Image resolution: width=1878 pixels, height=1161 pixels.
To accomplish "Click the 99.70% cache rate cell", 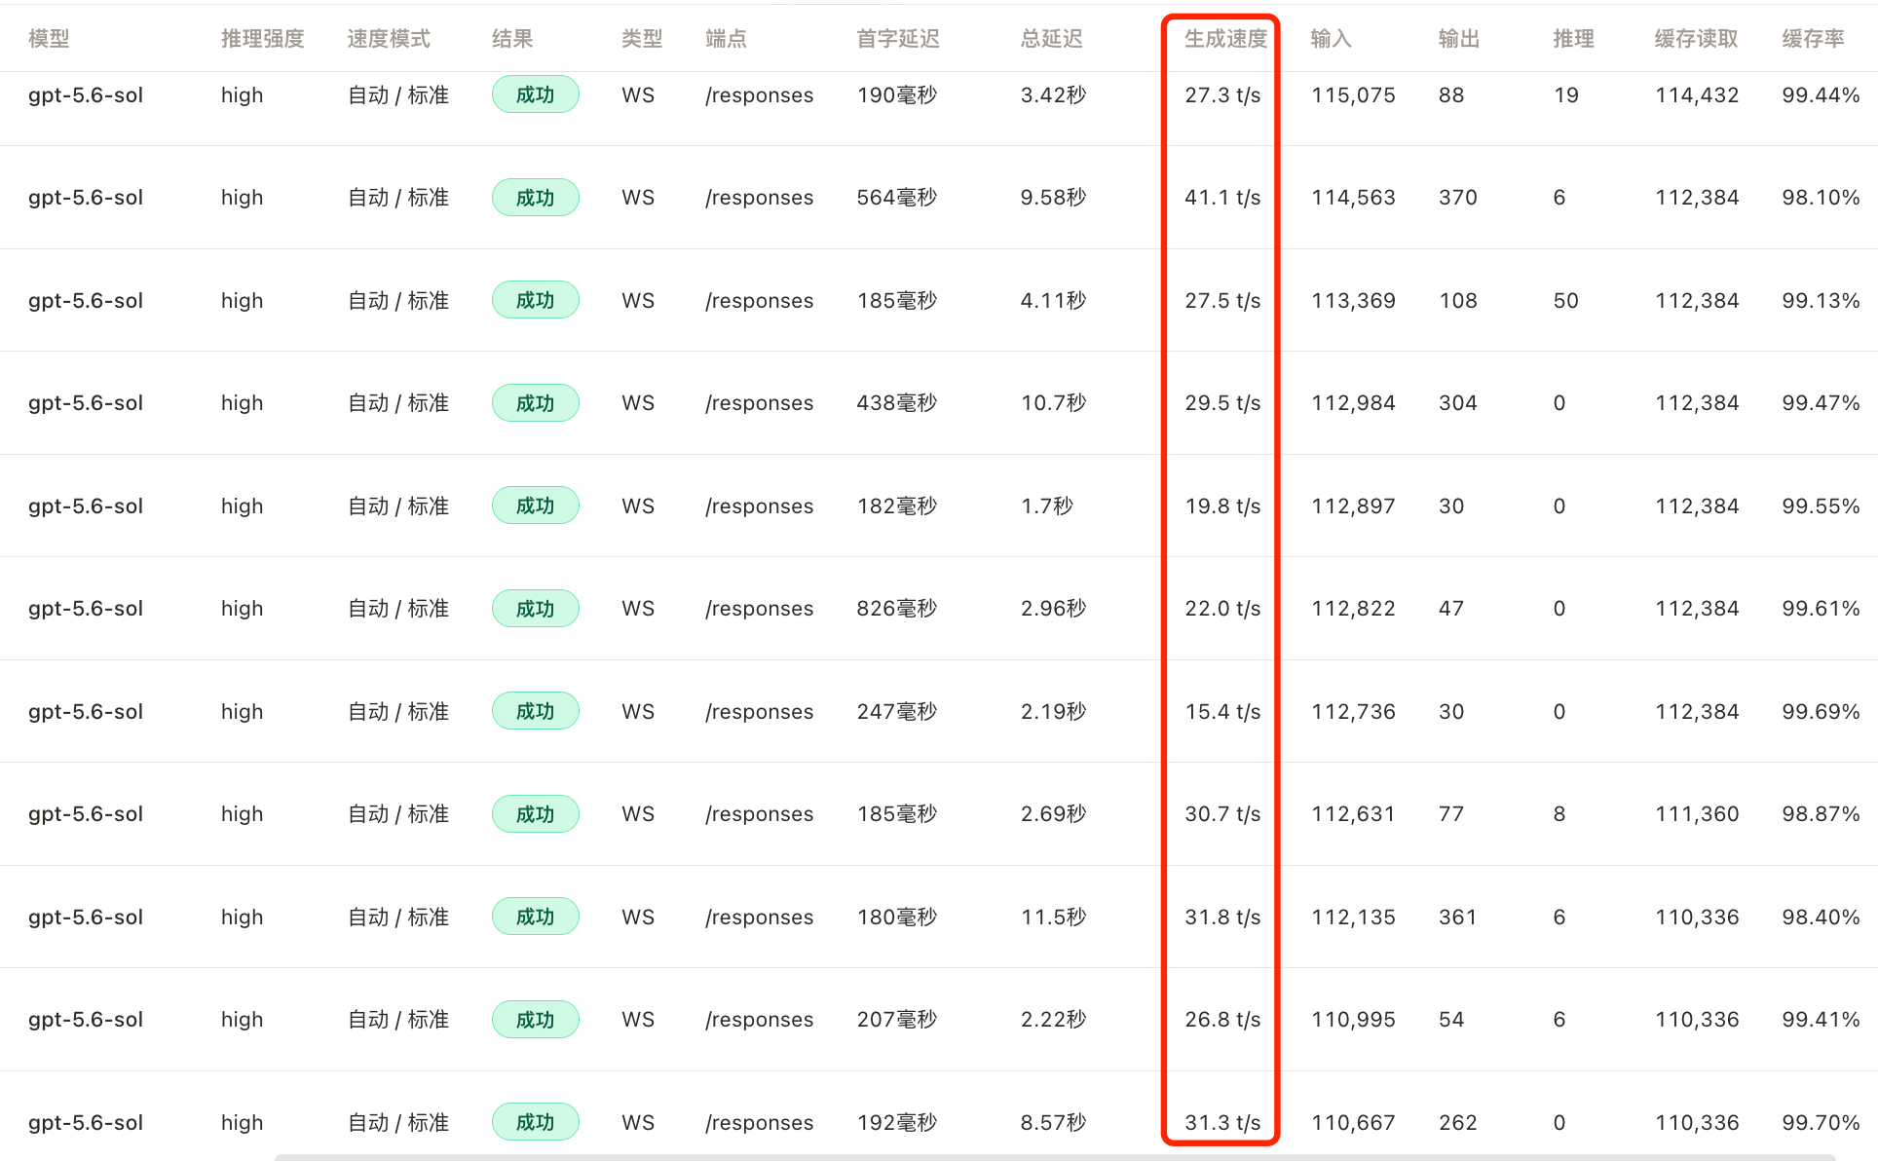I will click(1822, 1123).
